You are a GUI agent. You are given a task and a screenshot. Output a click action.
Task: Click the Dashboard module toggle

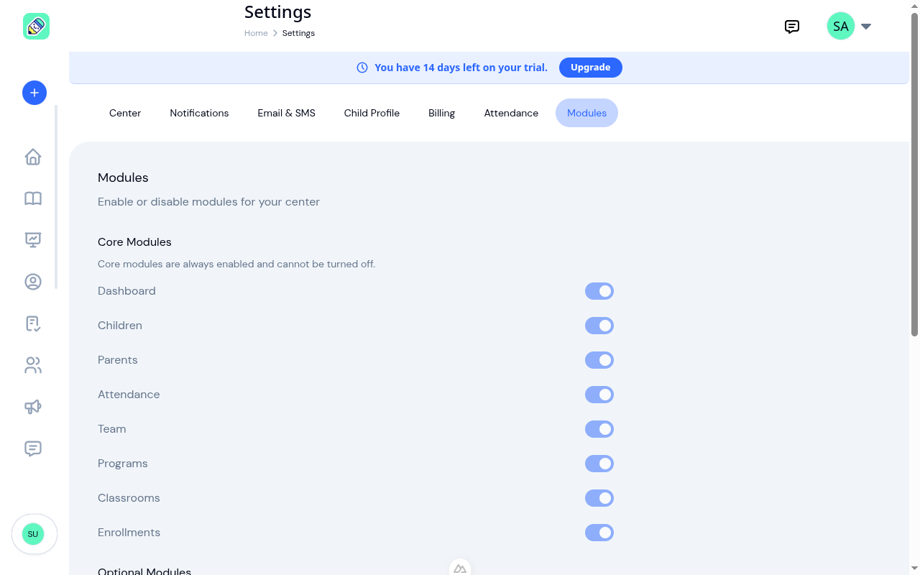pos(599,291)
